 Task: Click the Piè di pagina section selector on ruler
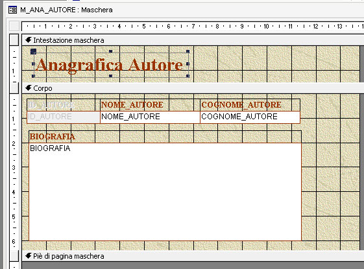pyautogui.click(x=14, y=256)
